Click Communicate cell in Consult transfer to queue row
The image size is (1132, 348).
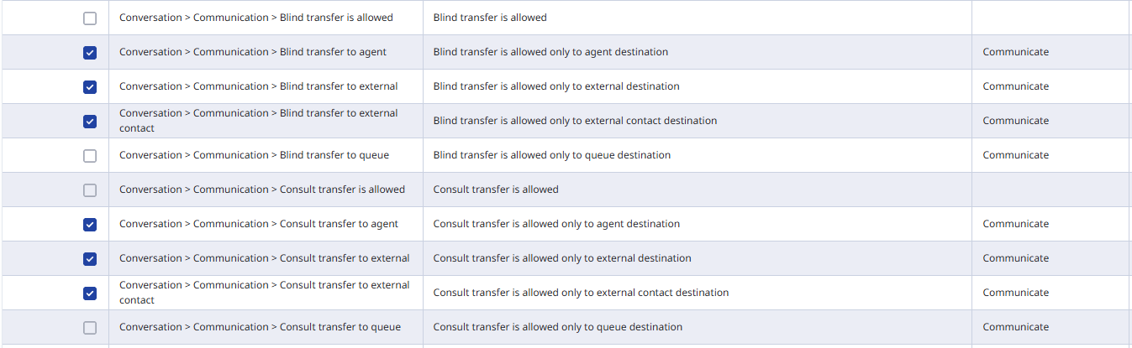tap(1015, 327)
